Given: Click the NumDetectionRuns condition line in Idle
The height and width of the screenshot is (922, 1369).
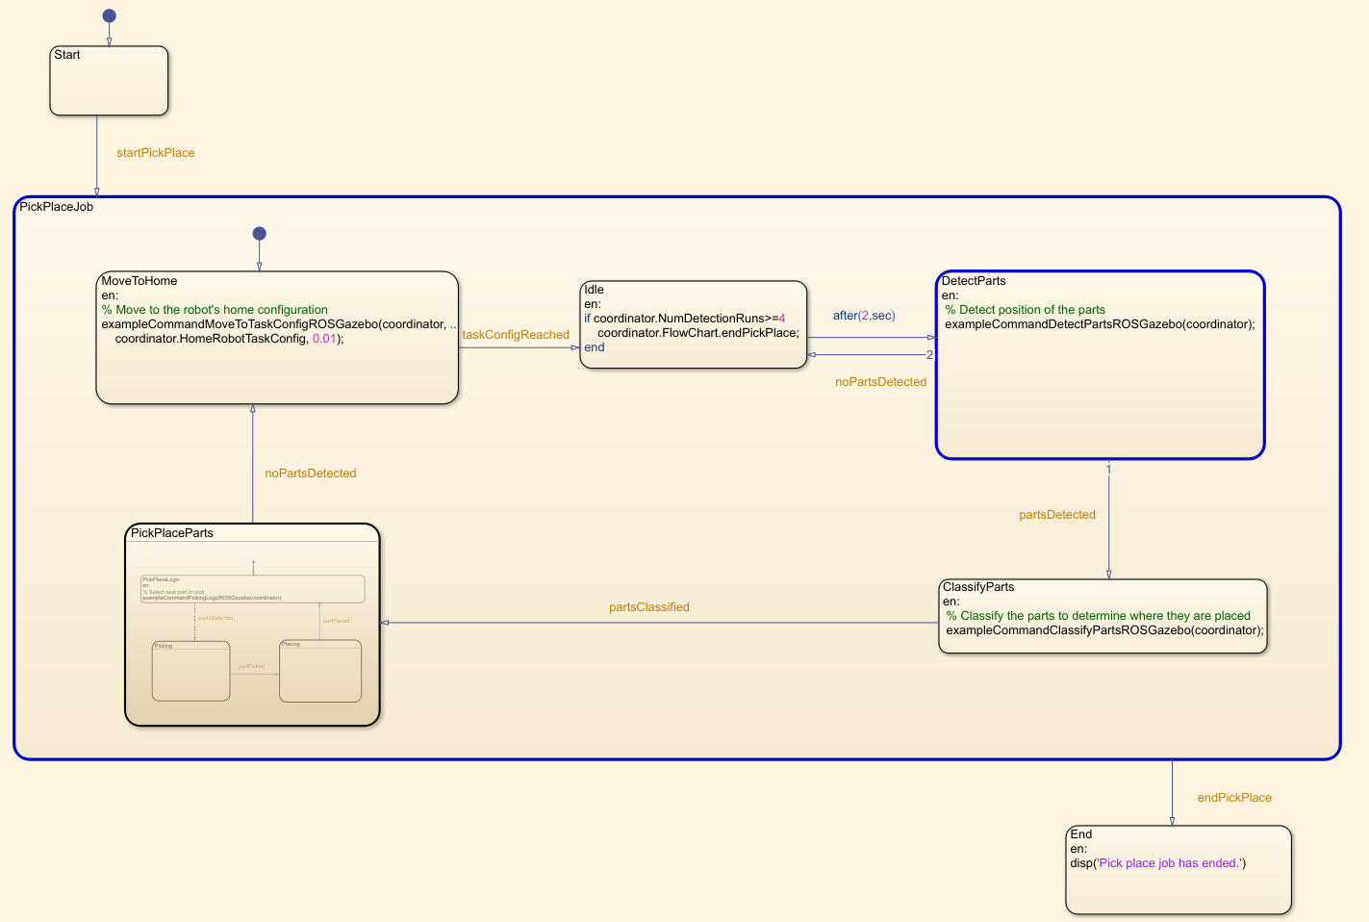Looking at the screenshot, I should pyautogui.click(x=685, y=319).
